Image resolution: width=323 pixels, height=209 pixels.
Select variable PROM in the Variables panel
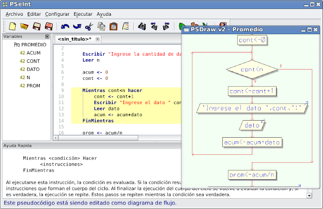(x=30, y=86)
